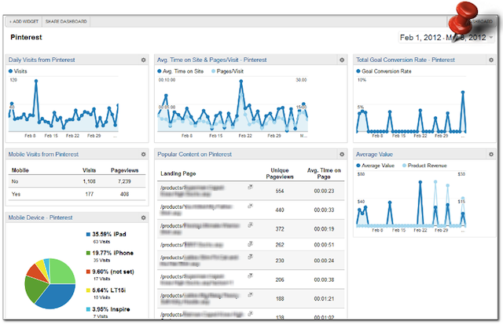Screen dimensions: 503x325
Task: Open gear settings on Avg. Time on Site widget
Action: [342, 60]
